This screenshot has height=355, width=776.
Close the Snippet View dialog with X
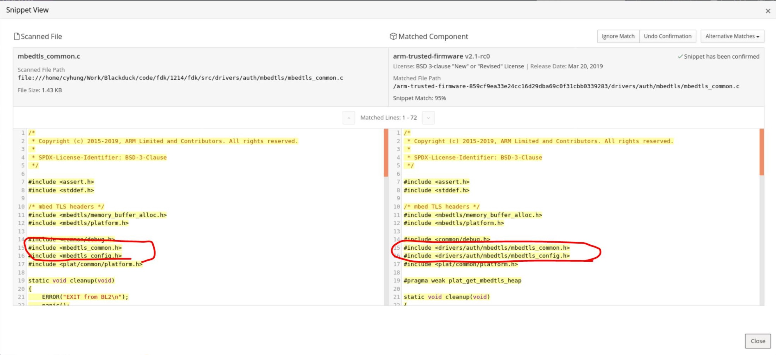768,11
